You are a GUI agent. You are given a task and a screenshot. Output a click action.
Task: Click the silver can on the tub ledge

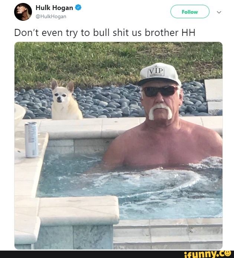point(31,139)
